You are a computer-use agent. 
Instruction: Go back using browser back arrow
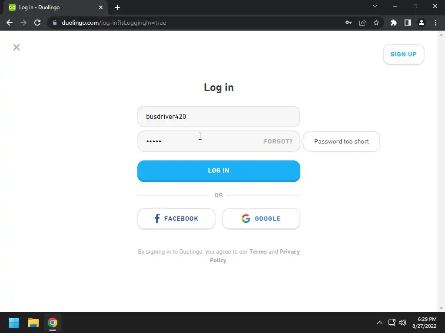[x=10, y=23]
